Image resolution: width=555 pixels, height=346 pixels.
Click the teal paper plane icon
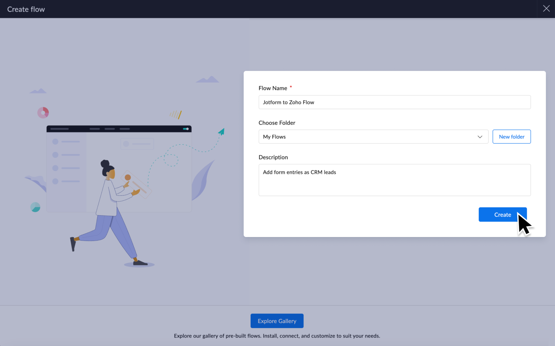(x=221, y=132)
